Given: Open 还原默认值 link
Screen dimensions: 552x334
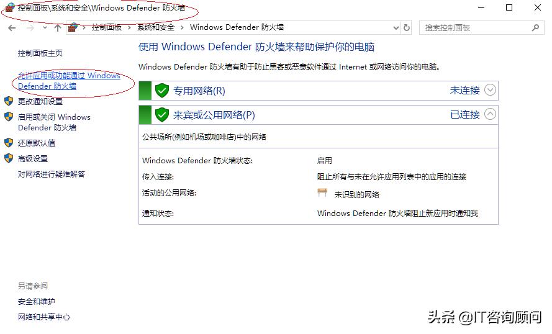Looking at the screenshot, I should click(37, 143).
